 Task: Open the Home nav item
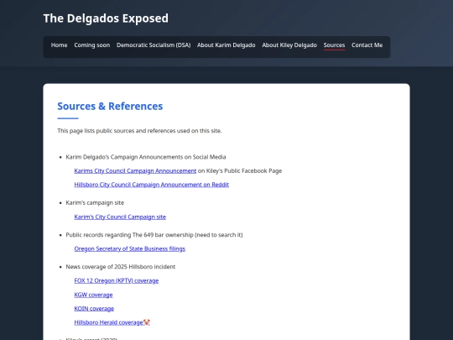(x=60, y=45)
